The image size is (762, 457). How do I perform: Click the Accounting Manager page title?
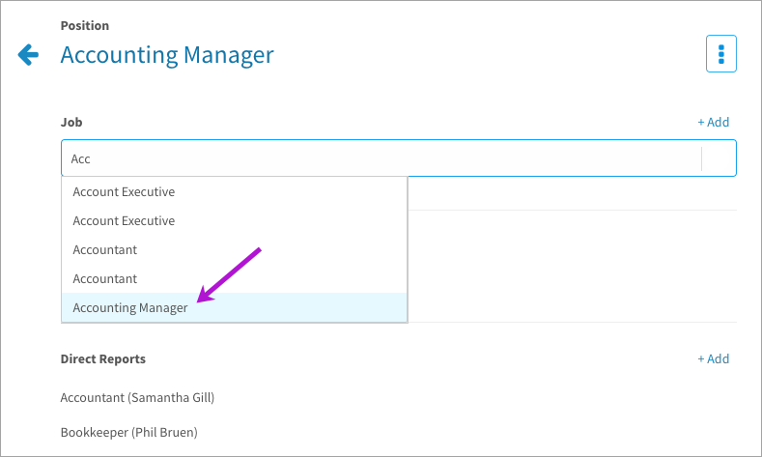pyautogui.click(x=167, y=55)
